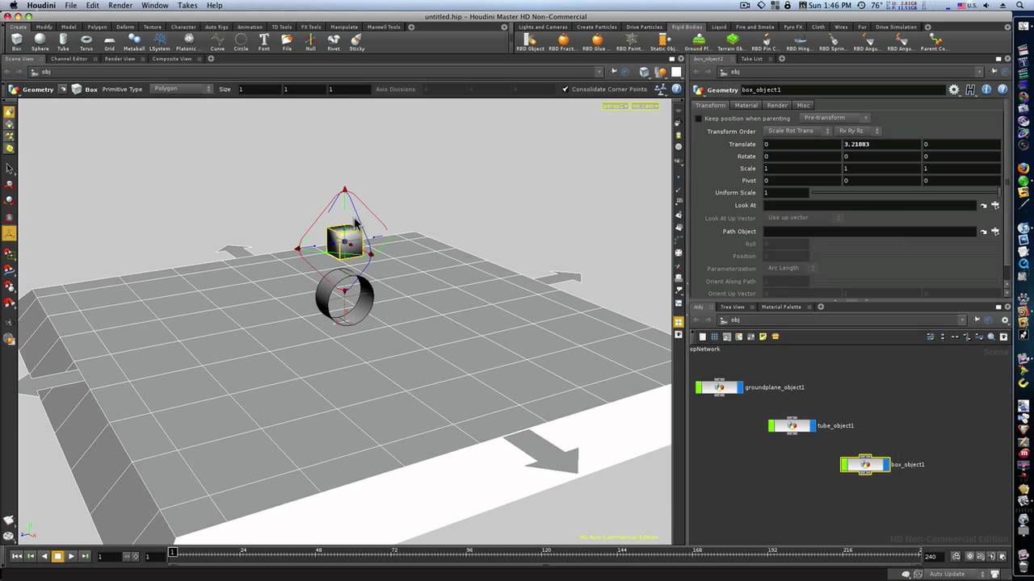
Task: Select the Curve shelf tool
Action: tap(217, 42)
